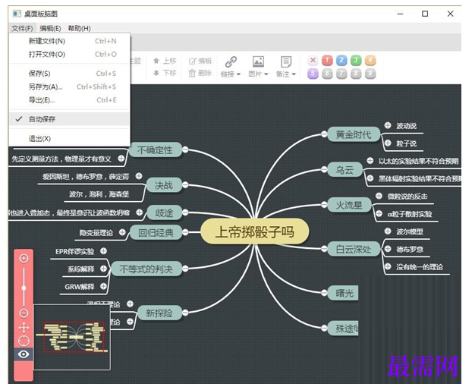Expand the GRW解释 child node
472x390 pixels.
click(103, 286)
